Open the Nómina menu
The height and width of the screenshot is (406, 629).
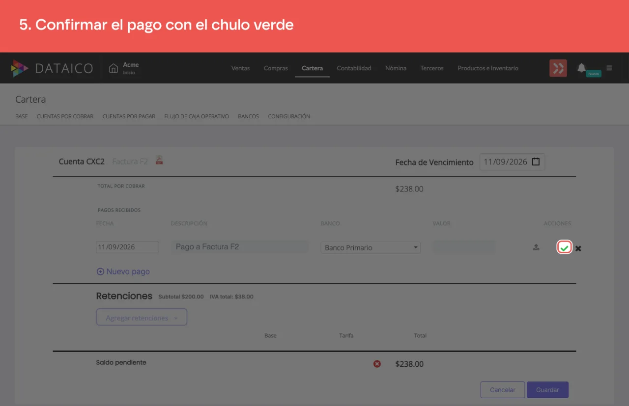coord(396,68)
